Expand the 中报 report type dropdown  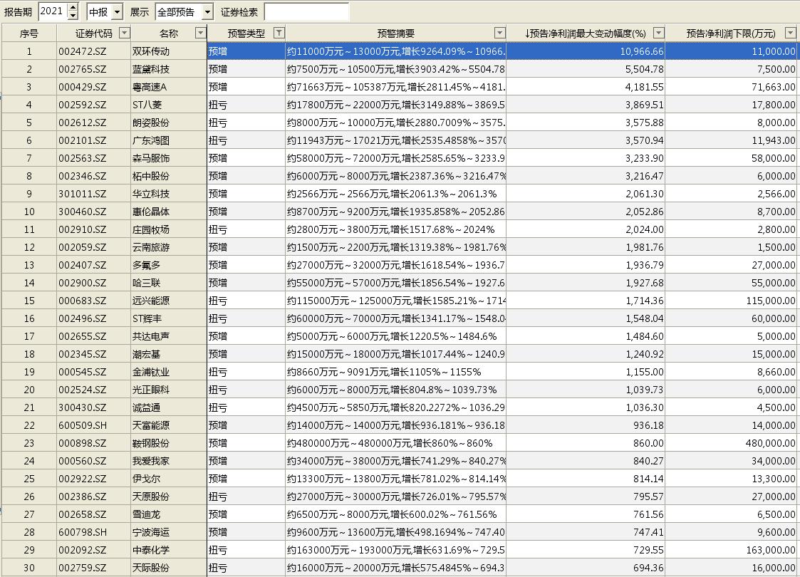click(x=117, y=12)
